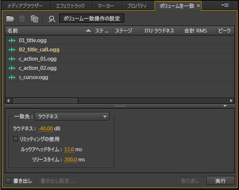Click waveform icon of c_action_02.ogg

12,68
